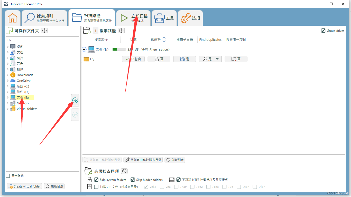Image resolution: width=351 pixels, height=197 pixels.
Task: Toggle the Group drives checkbox
Action: click(323, 31)
